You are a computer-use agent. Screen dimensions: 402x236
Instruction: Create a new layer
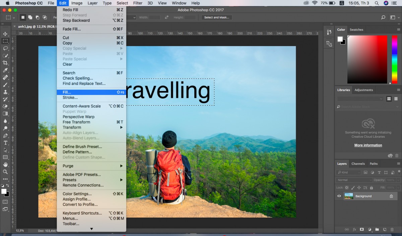pos(384,229)
